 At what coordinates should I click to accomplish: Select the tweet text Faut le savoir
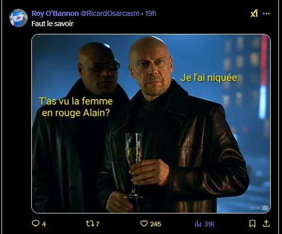pos(52,24)
